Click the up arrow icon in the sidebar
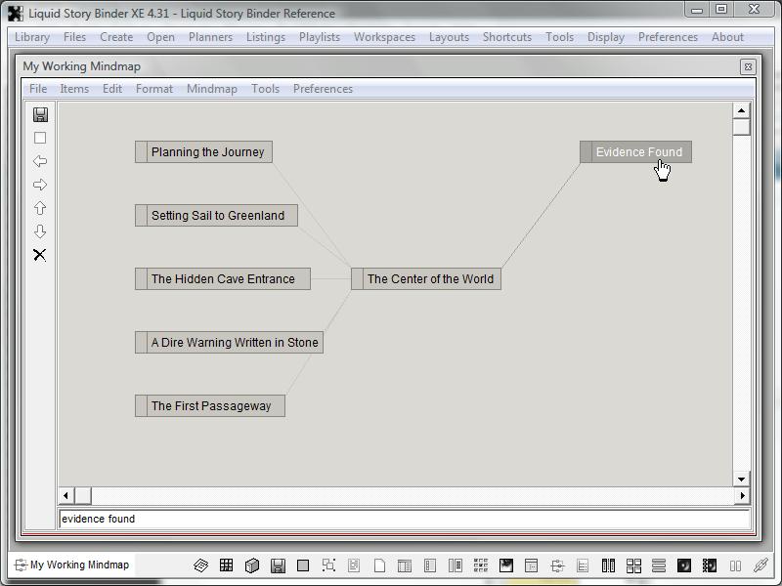 tap(40, 208)
